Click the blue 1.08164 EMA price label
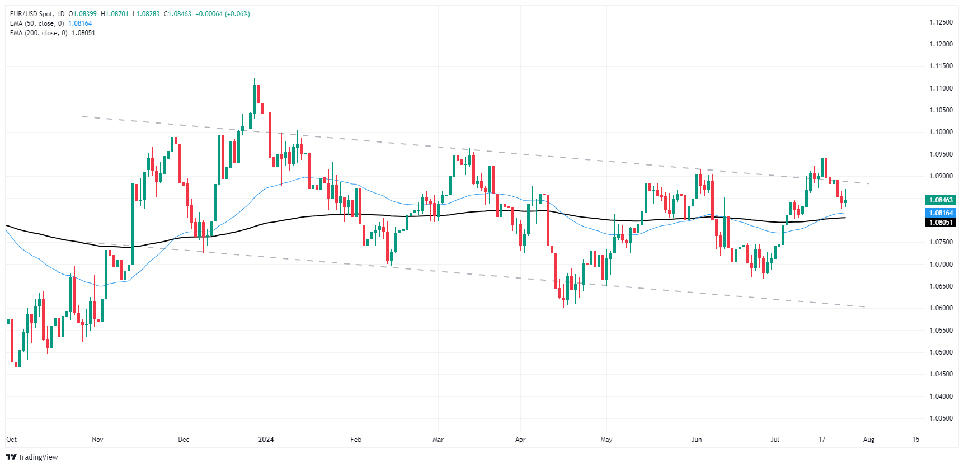The width and height of the screenshot is (964, 467). tap(941, 213)
